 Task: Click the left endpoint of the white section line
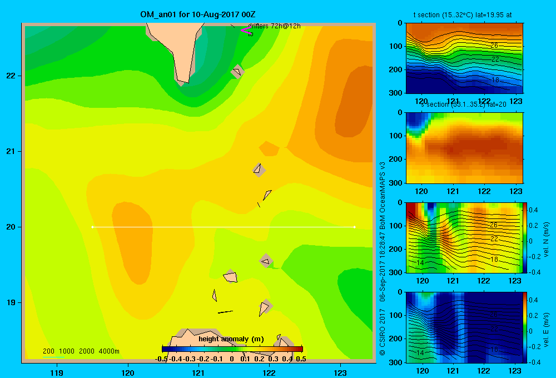(x=92, y=227)
